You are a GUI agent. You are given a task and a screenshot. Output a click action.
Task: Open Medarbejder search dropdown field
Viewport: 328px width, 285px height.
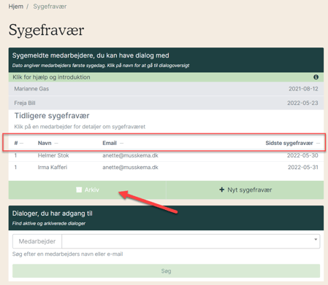(191, 241)
